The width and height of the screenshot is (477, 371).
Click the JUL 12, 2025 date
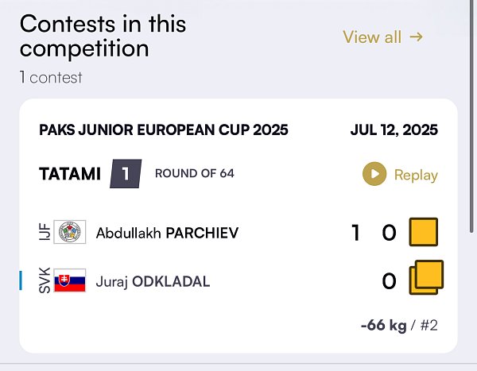pyautogui.click(x=394, y=129)
